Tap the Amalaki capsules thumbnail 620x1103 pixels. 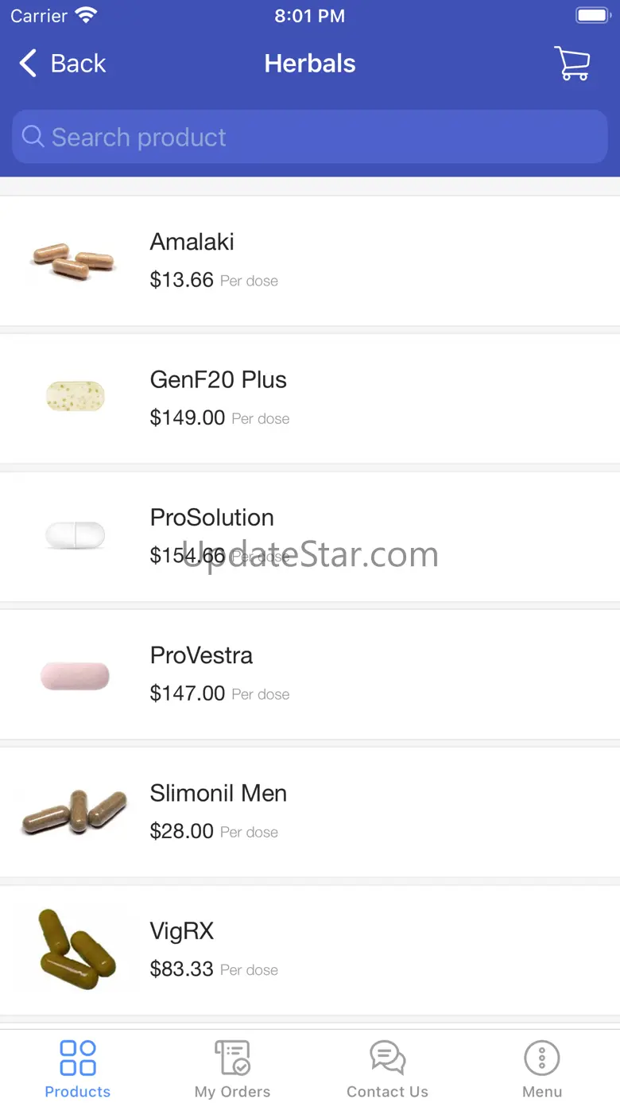pyautogui.click(x=75, y=260)
